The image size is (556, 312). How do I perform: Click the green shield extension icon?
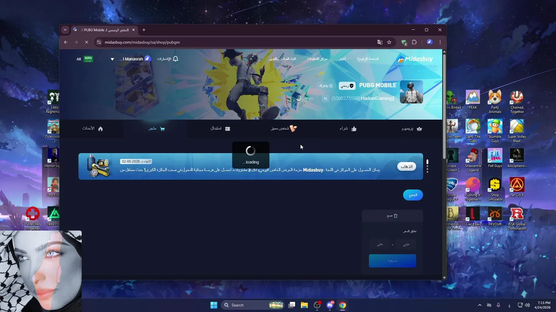404,42
